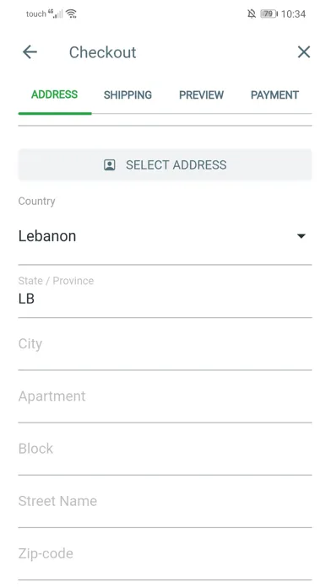Close the checkout with X icon
This screenshot has width=331, height=587.
(304, 52)
